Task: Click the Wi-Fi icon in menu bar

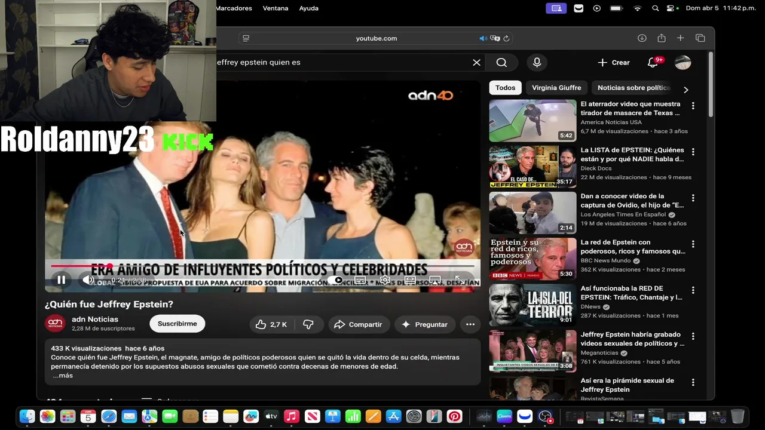Action: tap(637, 8)
